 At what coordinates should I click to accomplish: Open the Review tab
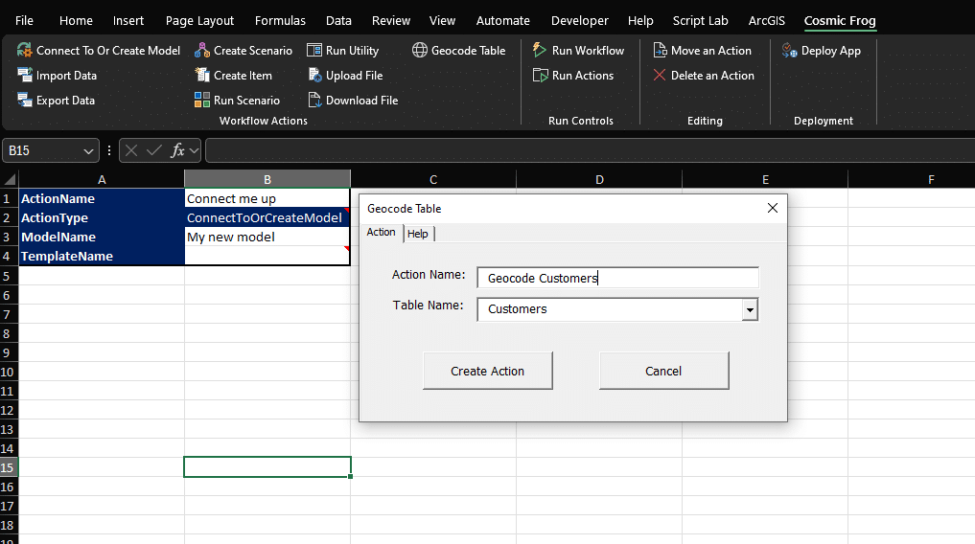coord(391,20)
